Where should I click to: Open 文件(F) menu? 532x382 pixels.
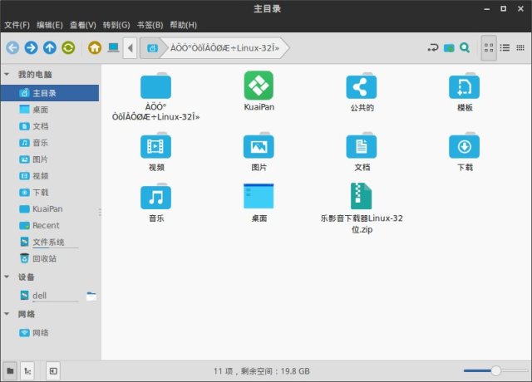pos(17,25)
